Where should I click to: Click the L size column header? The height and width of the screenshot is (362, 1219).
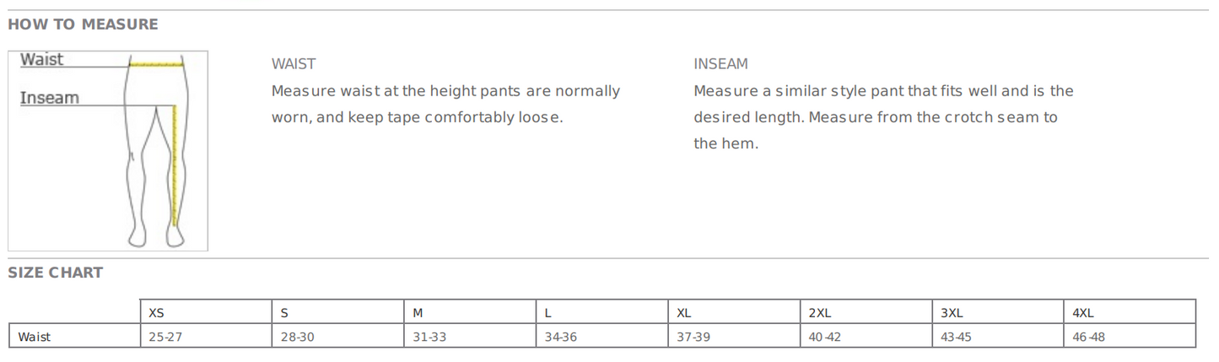(x=547, y=313)
